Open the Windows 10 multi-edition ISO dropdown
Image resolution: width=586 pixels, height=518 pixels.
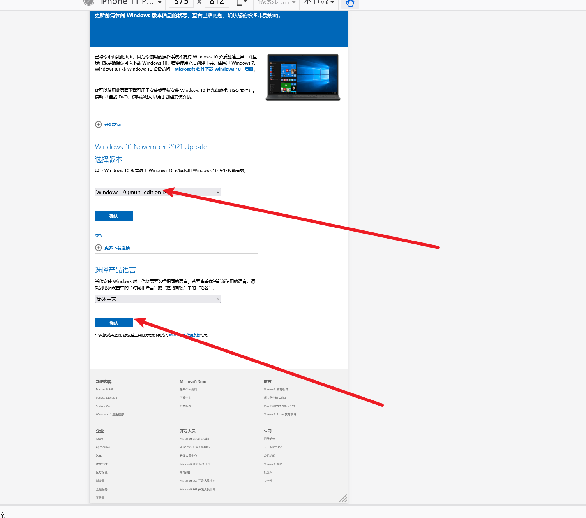point(158,192)
